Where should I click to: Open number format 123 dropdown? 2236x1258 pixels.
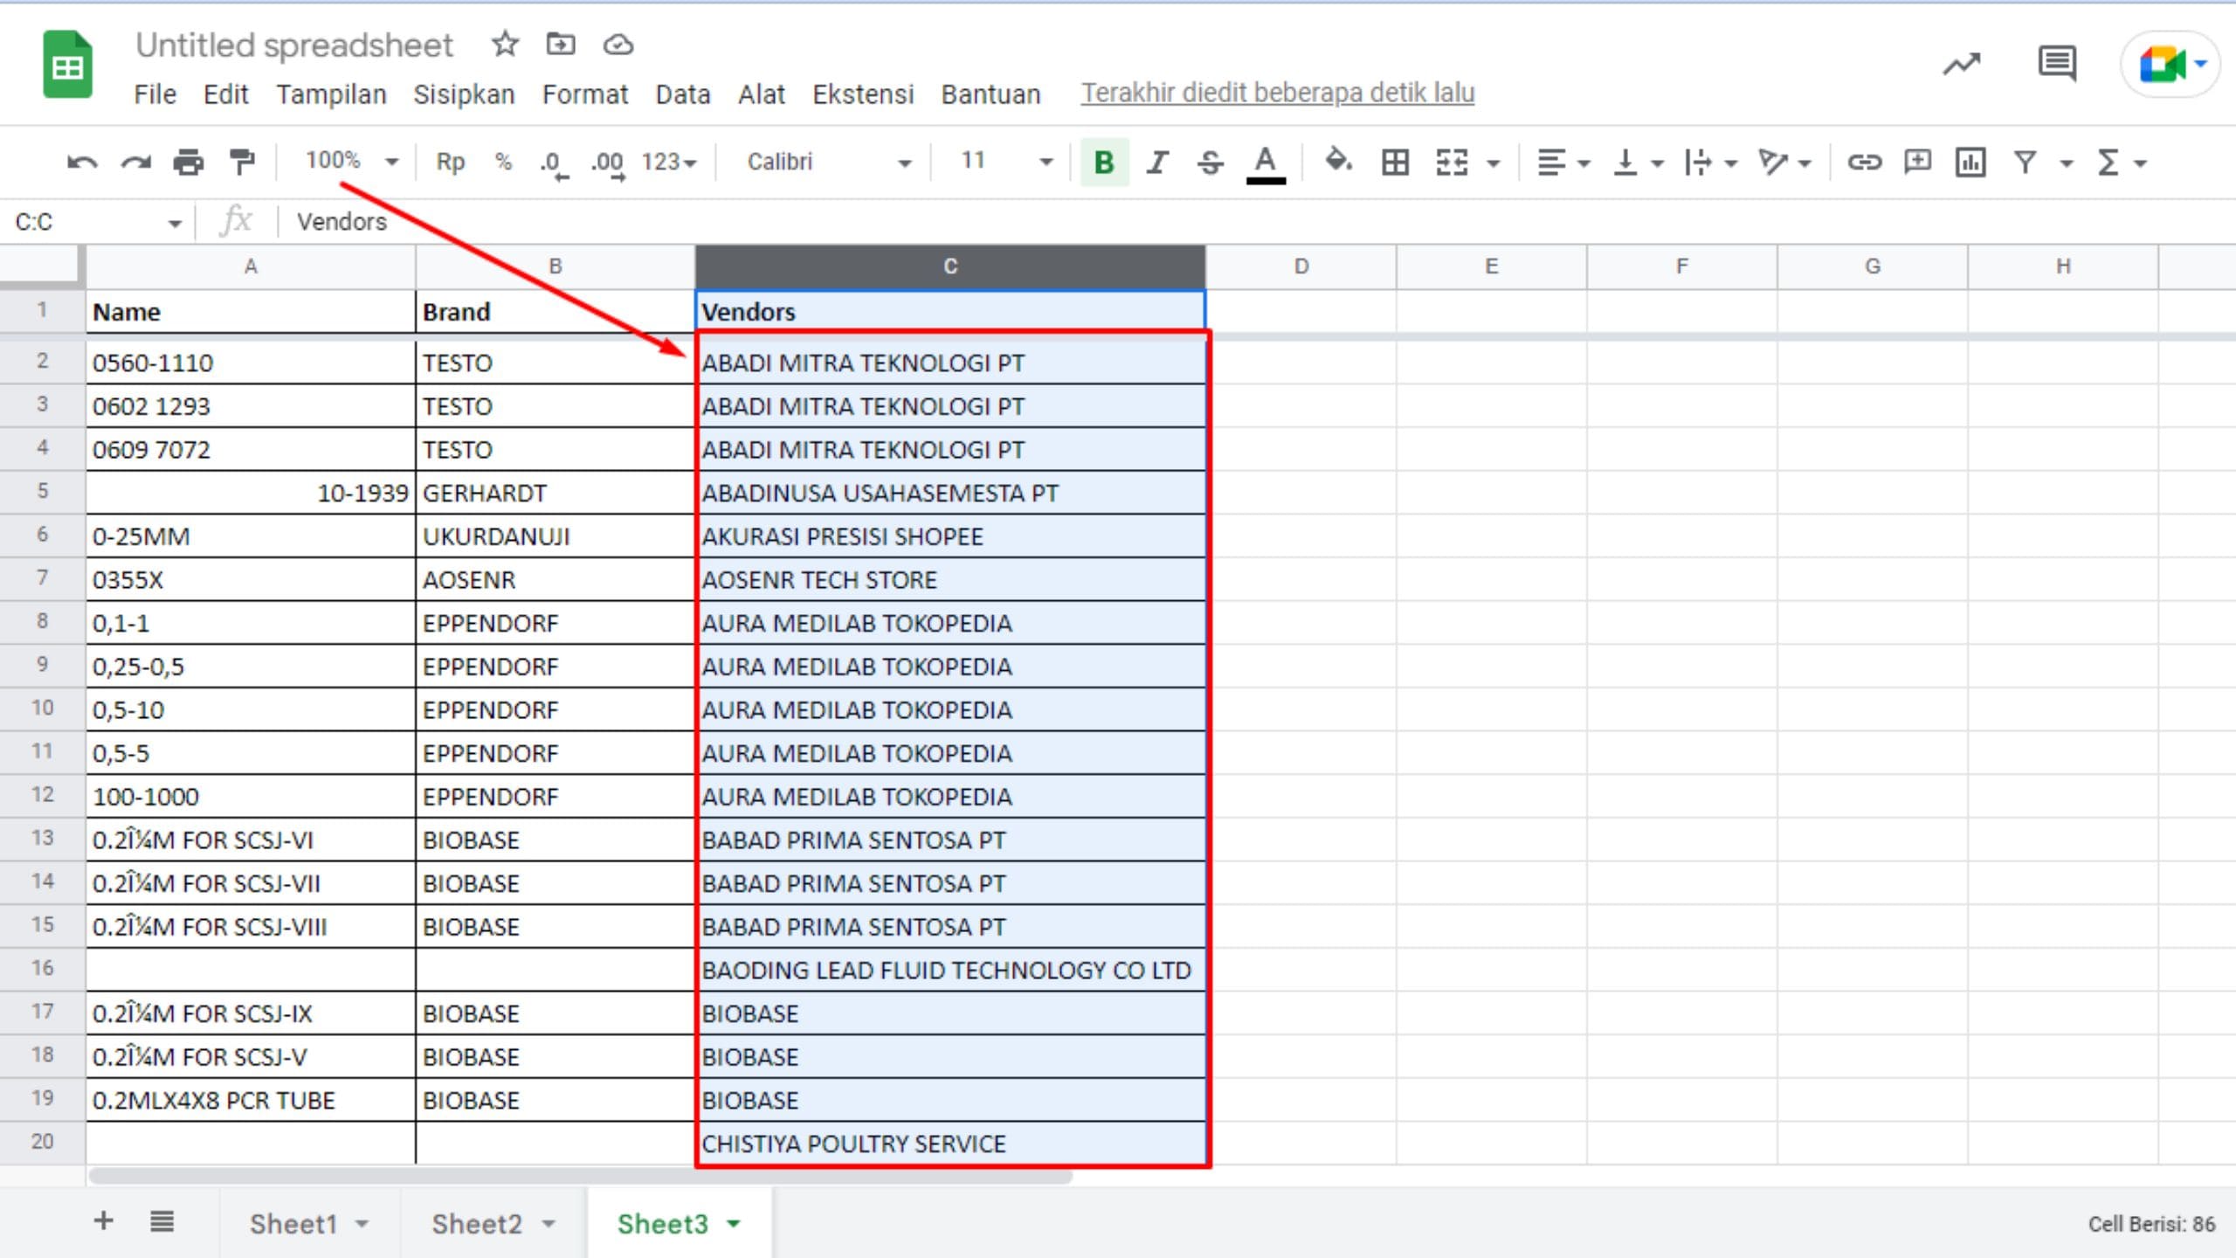(x=669, y=162)
